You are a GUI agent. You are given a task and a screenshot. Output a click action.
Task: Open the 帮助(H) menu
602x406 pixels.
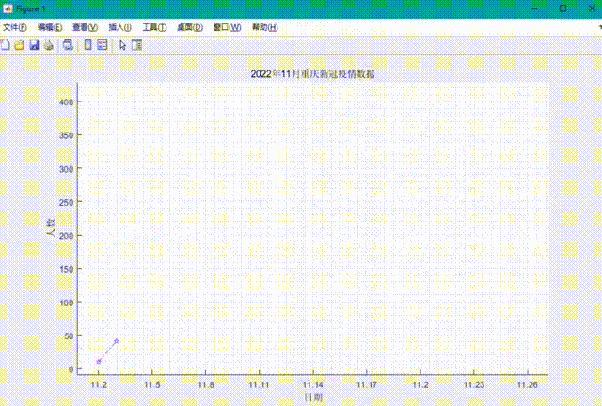[265, 27]
